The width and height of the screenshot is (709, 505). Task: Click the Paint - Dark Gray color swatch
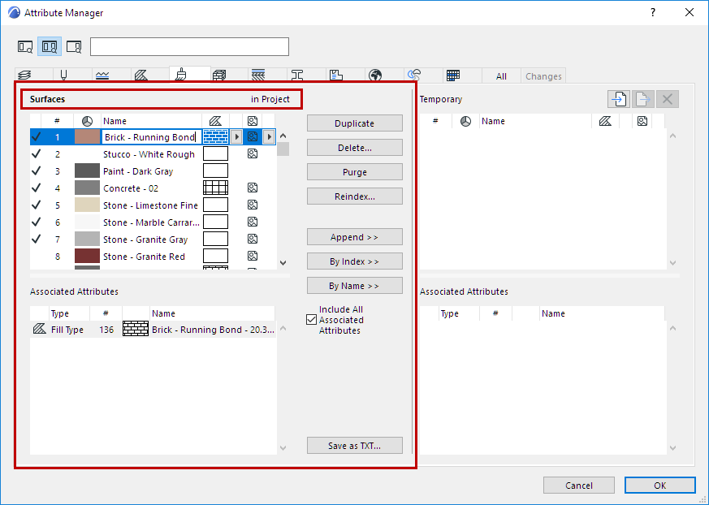(x=87, y=170)
